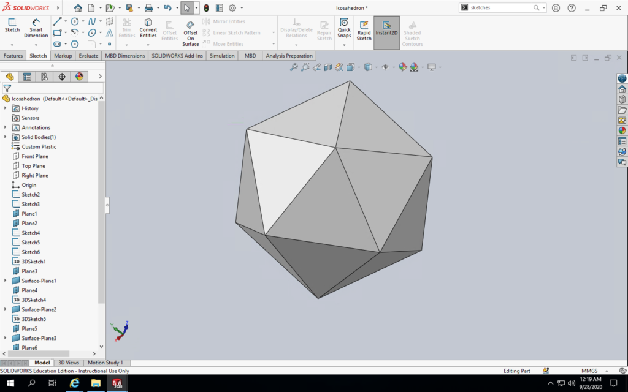Open the PropertyManager tab icon

pyautogui.click(x=27, y=77)
